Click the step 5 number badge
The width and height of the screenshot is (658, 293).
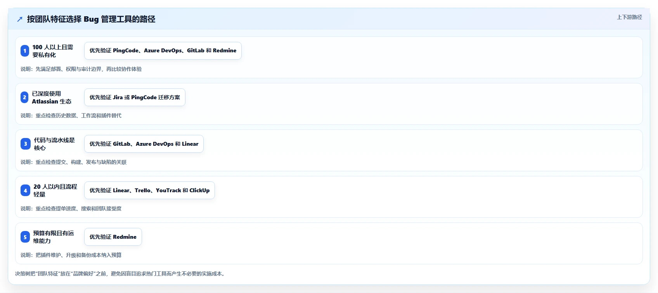coord(25,237)
